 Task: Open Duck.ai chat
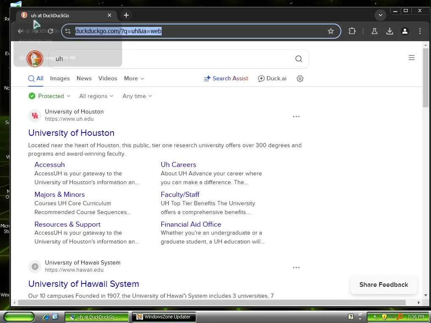[272, 79]
